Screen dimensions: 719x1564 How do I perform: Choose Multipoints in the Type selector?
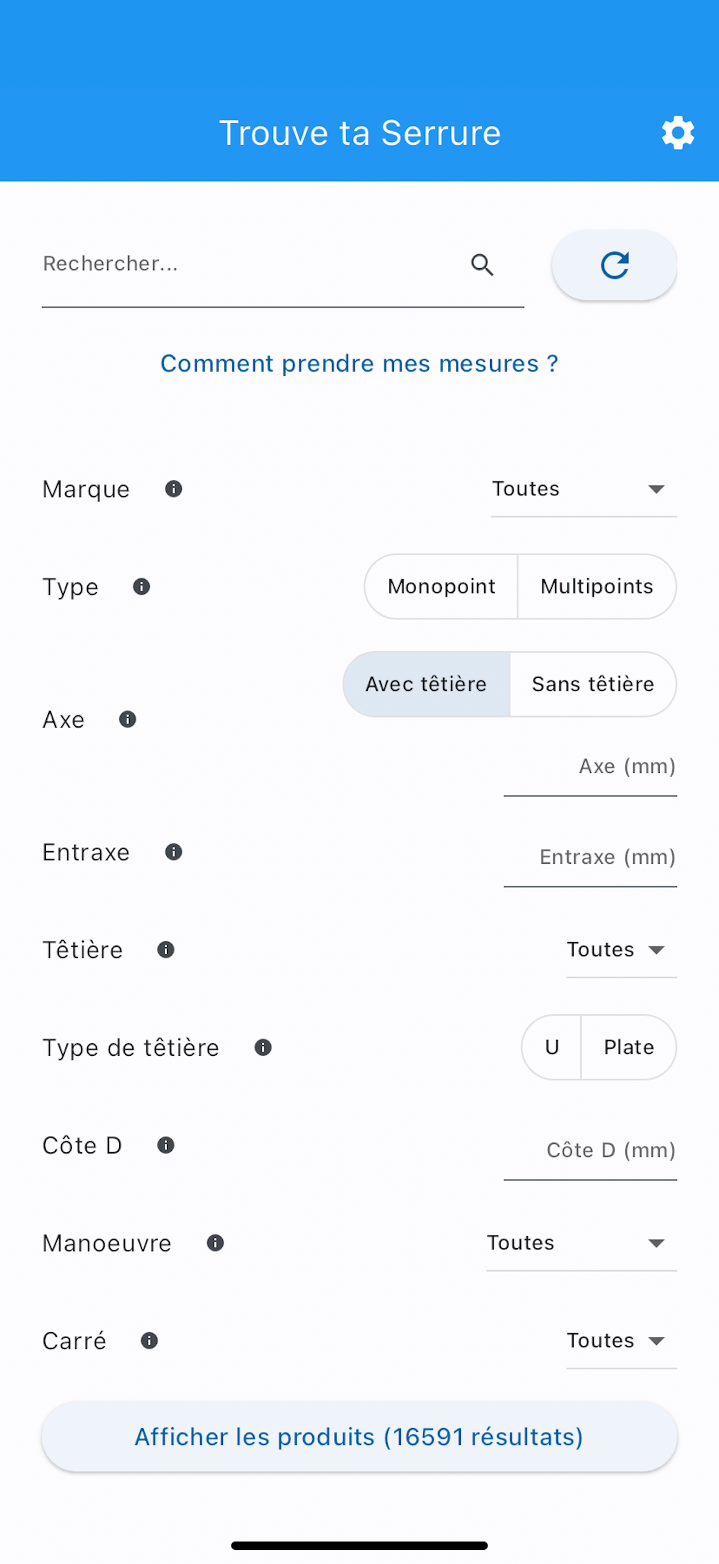coord(596,587)
